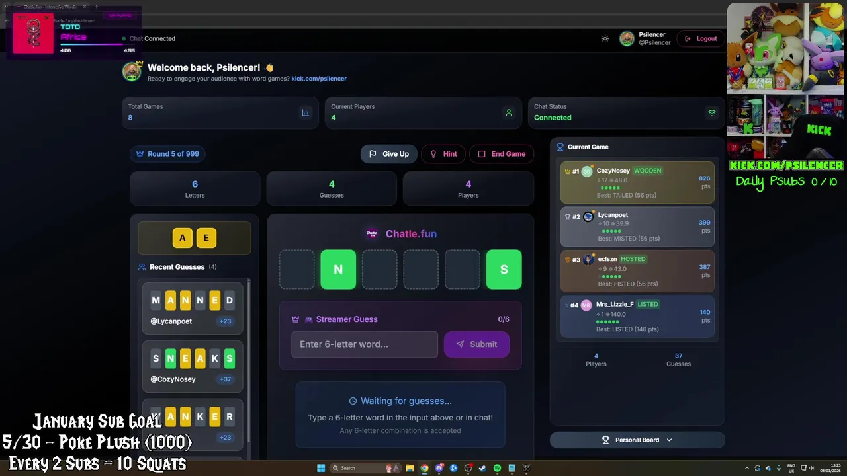Show hidden system tray icons chevron

(x=747, y=468)
